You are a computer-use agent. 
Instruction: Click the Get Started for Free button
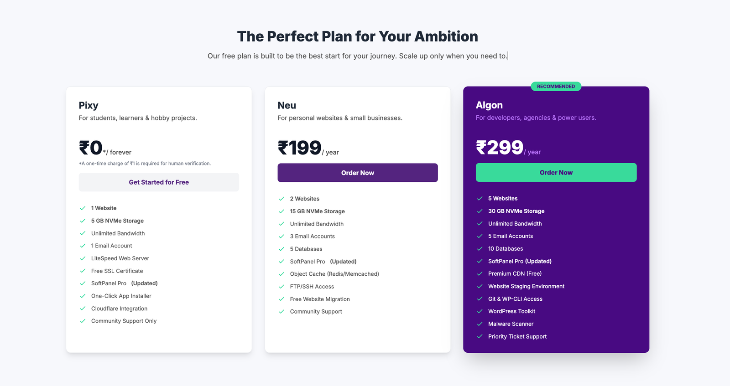(x=159, y=182)
